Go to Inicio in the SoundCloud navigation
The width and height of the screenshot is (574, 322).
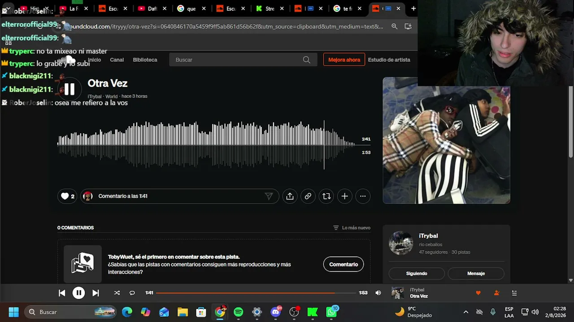click(94, 59)
